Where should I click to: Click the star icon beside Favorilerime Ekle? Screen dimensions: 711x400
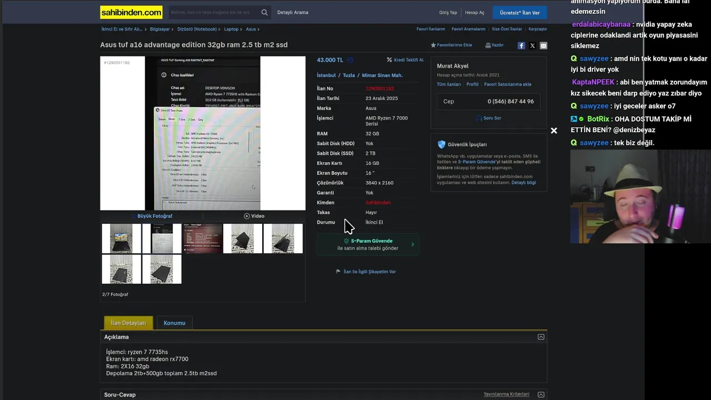[433, 45]
